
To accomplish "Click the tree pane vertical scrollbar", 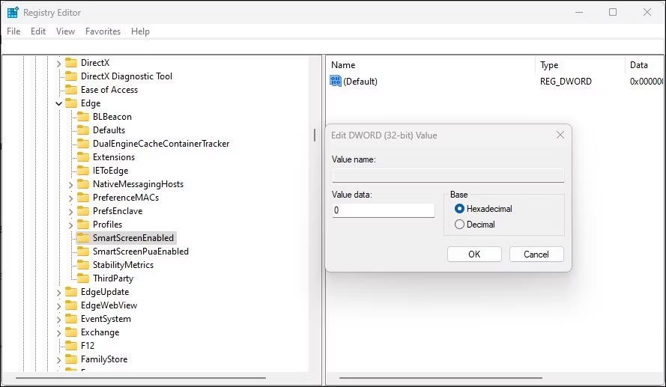I will click(314, 135).
